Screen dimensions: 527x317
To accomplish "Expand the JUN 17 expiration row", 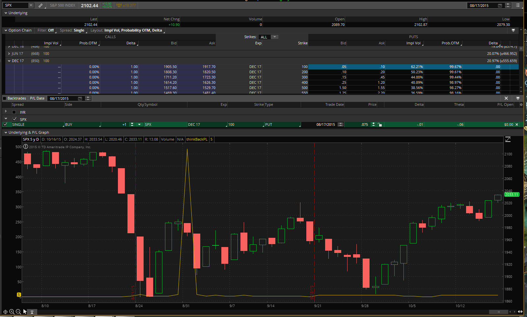I will click(x=9, y=54).
